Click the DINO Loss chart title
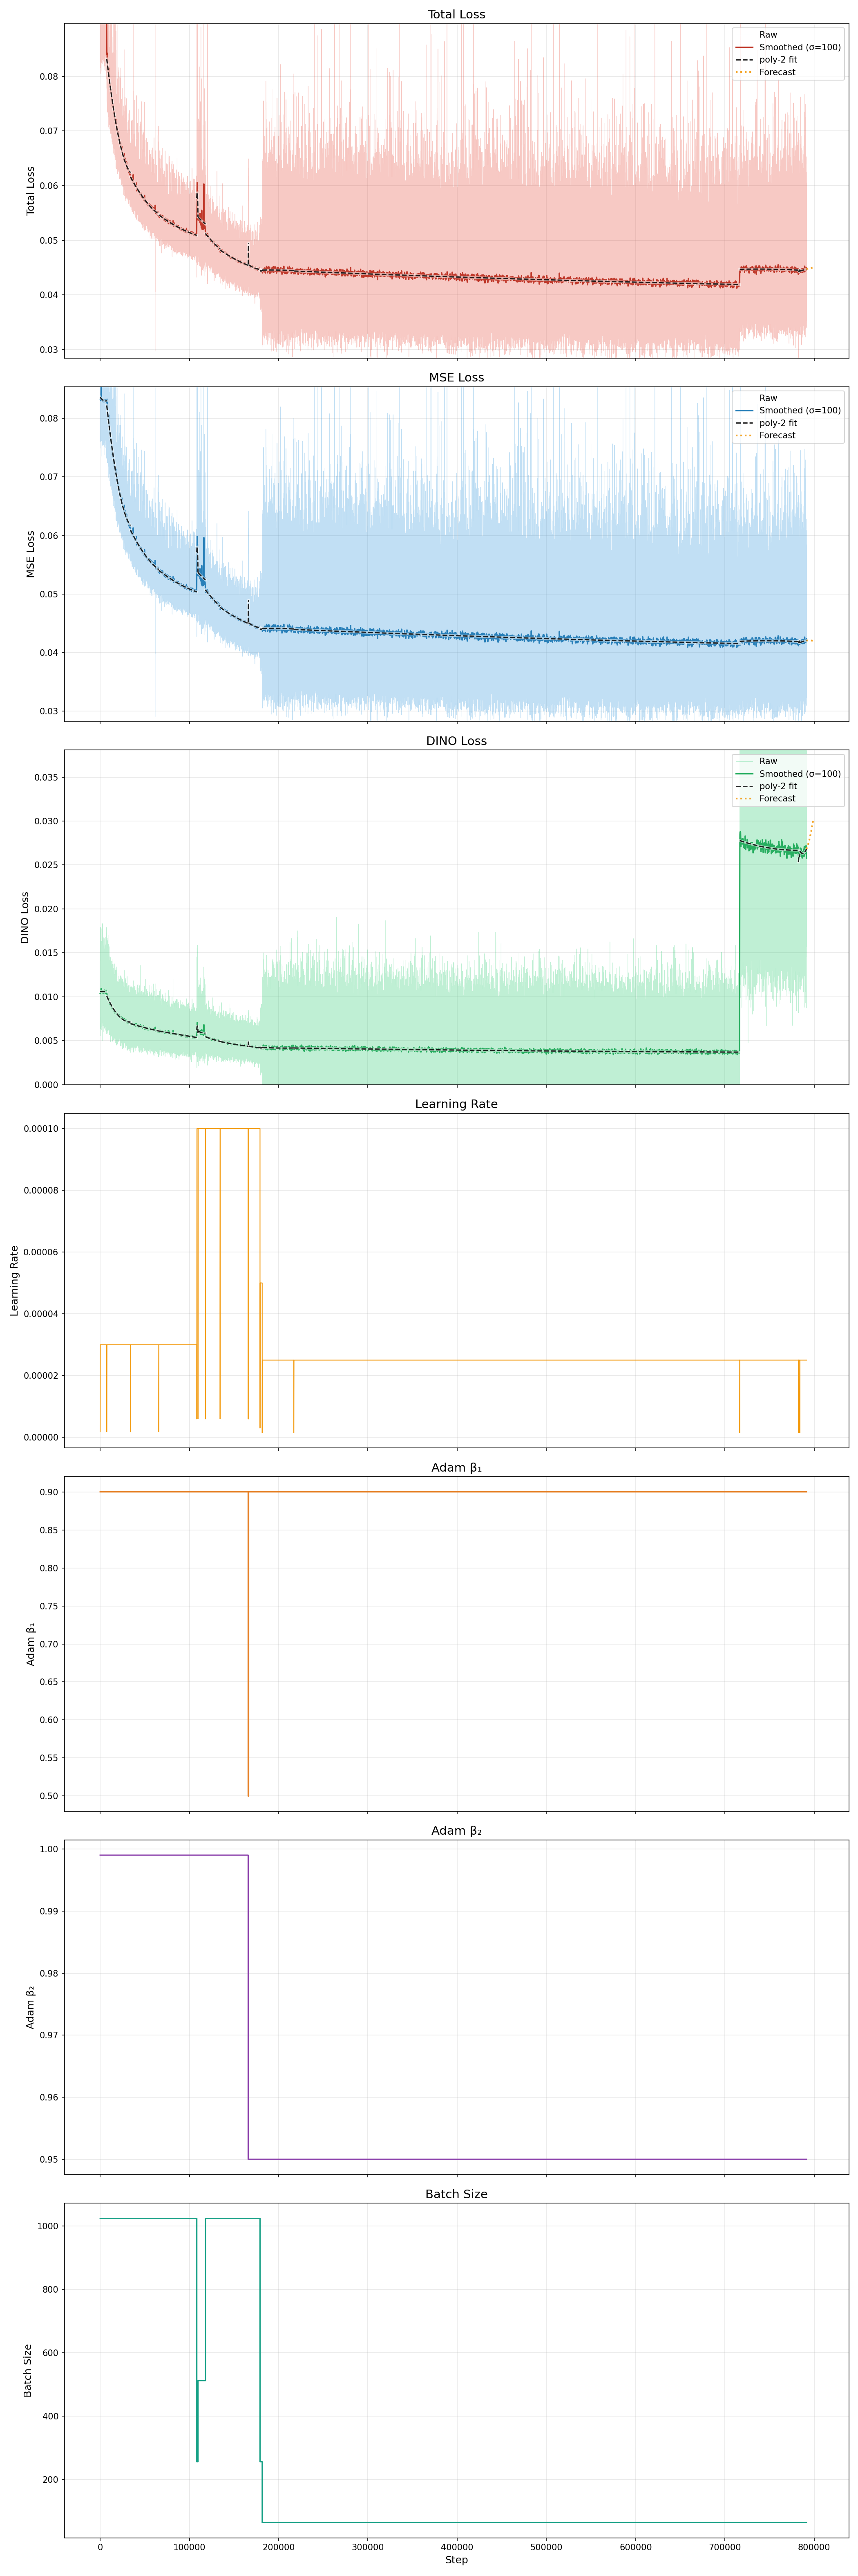Screen dimensions: 858x2576 point(456,741)
